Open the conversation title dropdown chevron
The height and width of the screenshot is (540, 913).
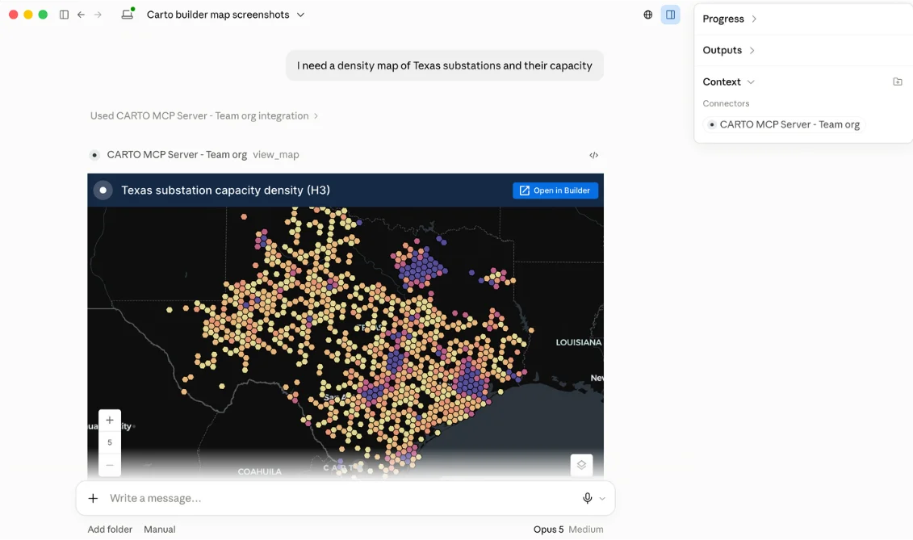pyautogui.click(x=300, y=15)
